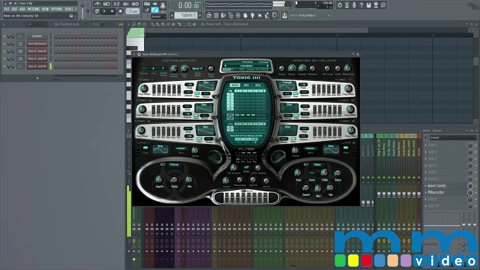Add a channel with the plus button
Image resolution: width=480 pixels, height=270 pixels.
(37, 78)
